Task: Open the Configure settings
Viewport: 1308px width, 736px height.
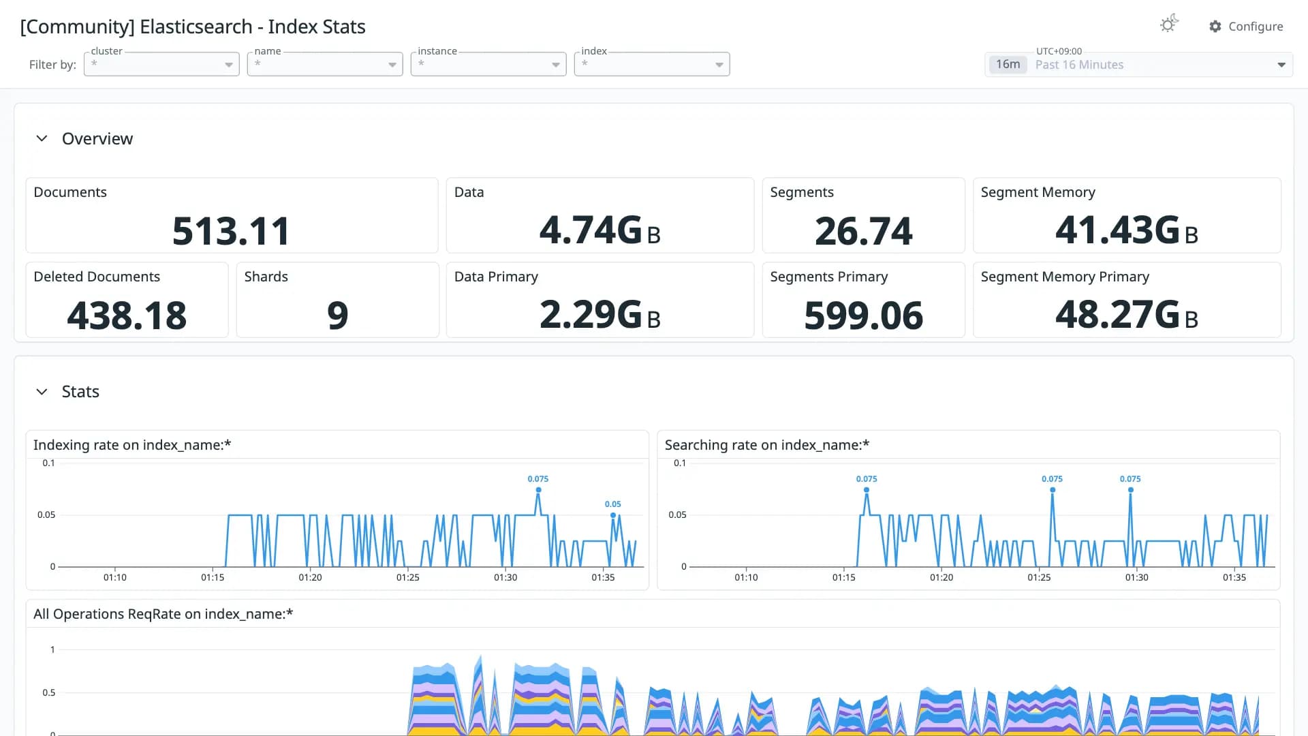Action: (1246, 26)
